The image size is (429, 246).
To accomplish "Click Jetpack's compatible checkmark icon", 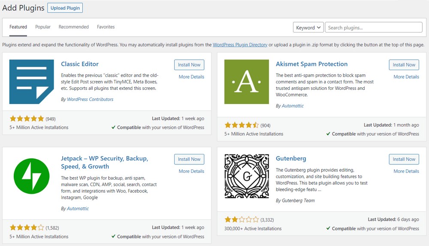I will coord(113,236).
